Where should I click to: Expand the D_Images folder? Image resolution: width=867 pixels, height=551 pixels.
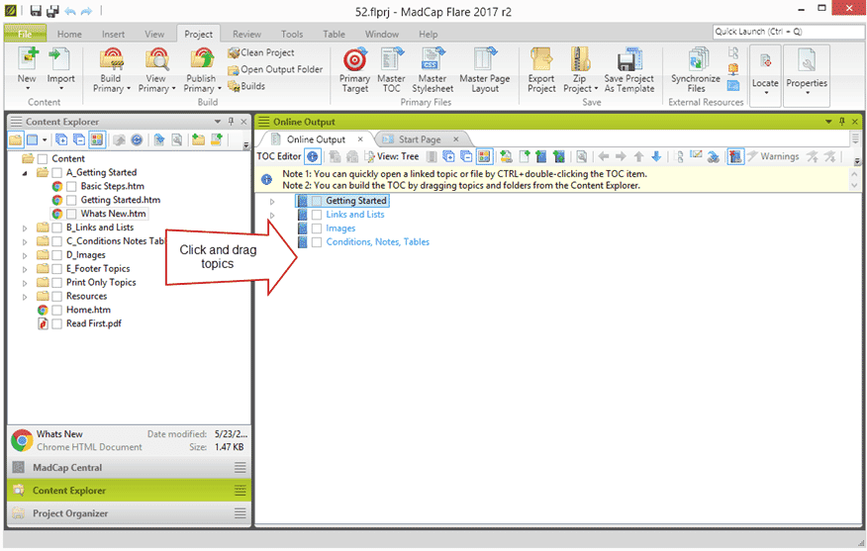(x=25, y=255)
